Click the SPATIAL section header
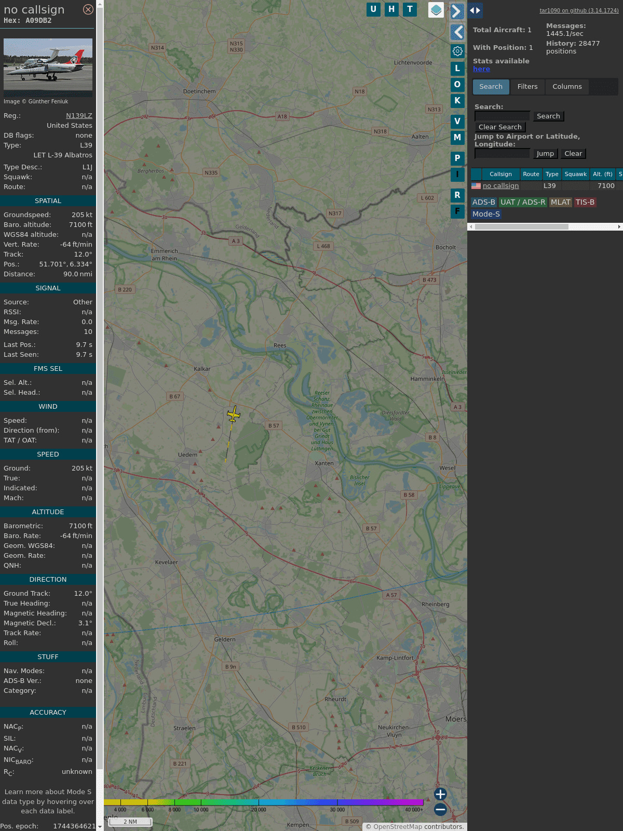 pyautogui.click(x=48, y=201)
